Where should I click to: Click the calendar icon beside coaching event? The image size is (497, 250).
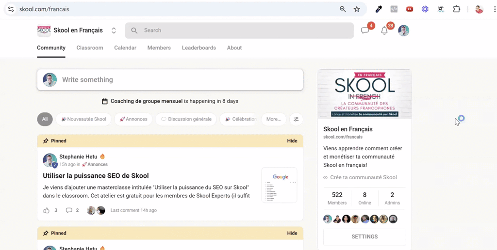(x=105, y=101)
